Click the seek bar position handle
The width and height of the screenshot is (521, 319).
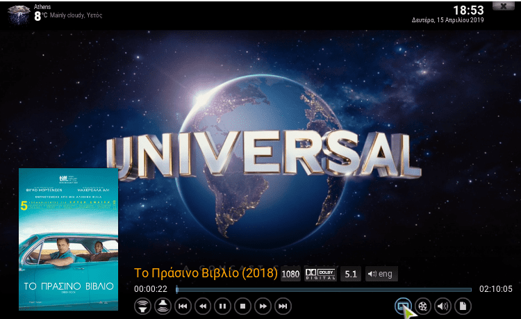tap(177, 289)
